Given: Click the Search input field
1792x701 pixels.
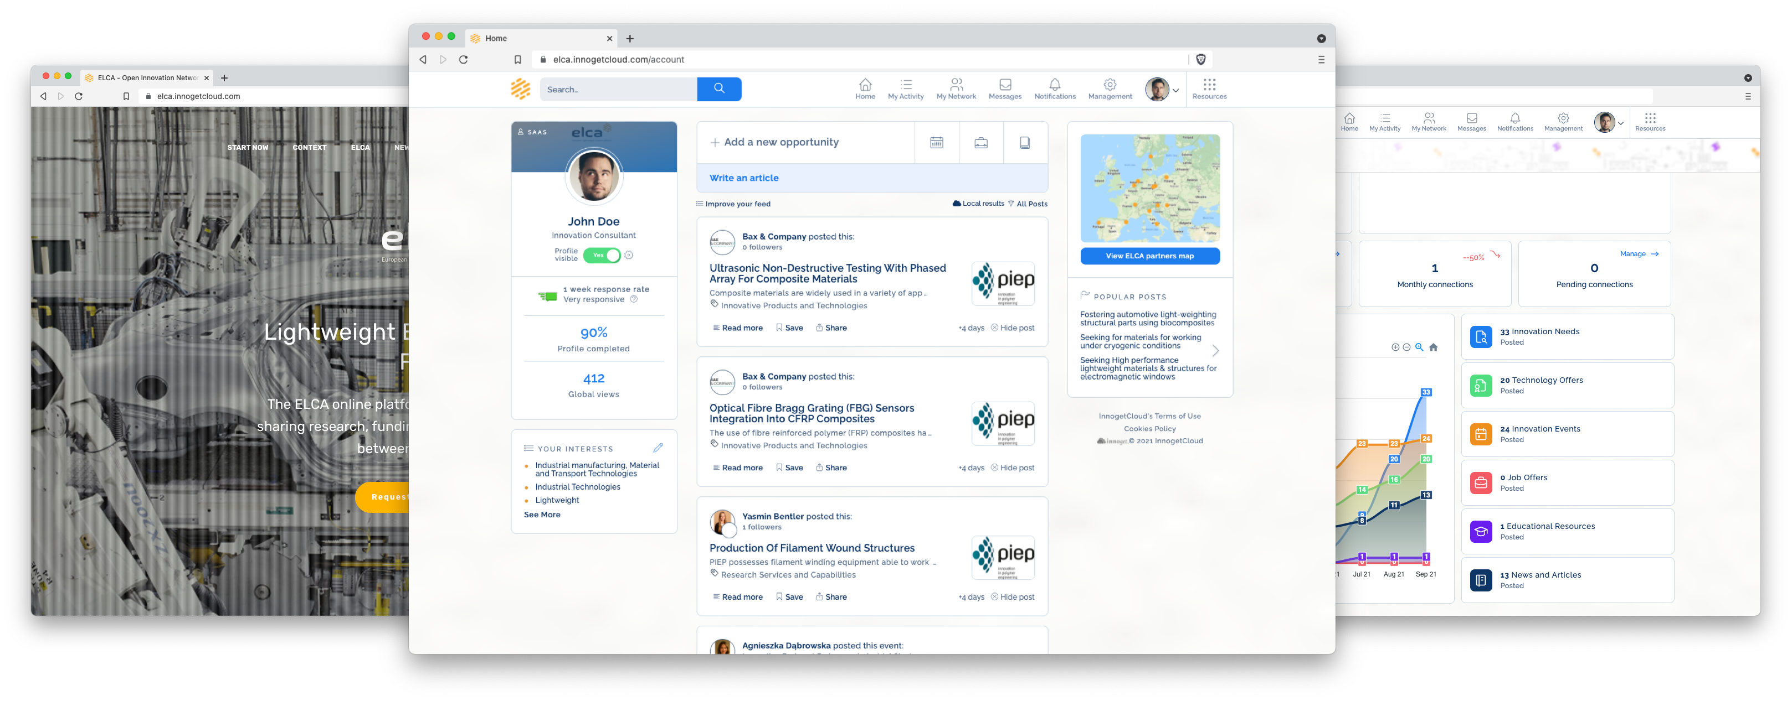Looking at the screenshot, I should point(618,89).
